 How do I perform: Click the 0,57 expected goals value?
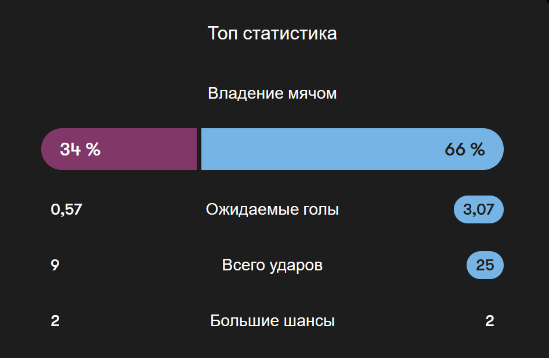[67, 209]
